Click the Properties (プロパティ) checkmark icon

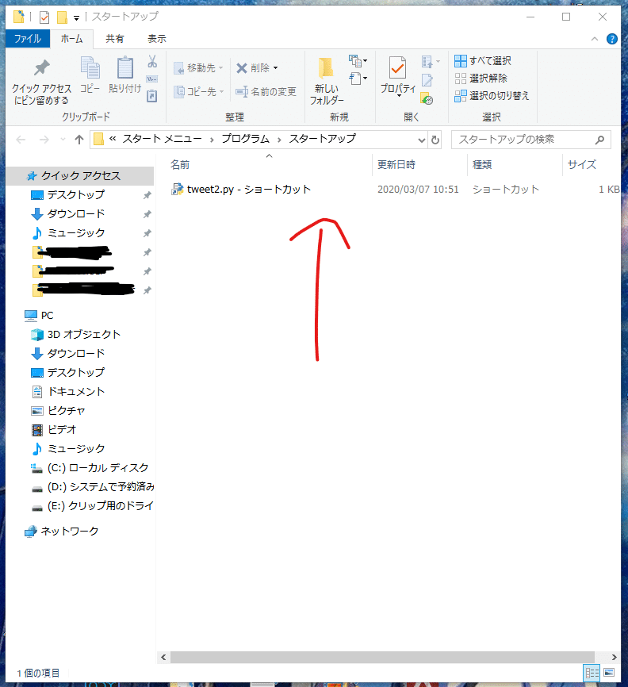397,68
